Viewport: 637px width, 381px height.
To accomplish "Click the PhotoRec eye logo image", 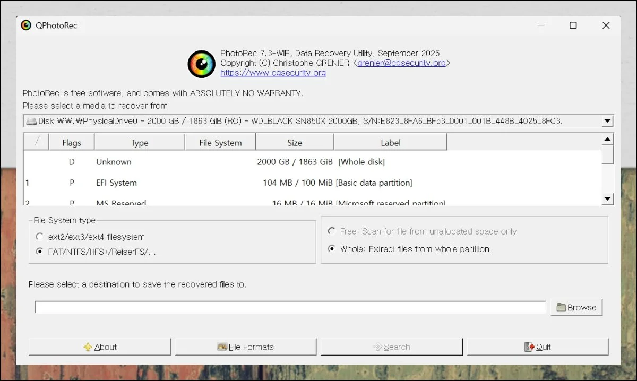I will tap(202, 64).
